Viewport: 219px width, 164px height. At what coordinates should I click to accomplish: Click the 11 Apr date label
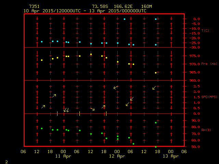(64, 156)
